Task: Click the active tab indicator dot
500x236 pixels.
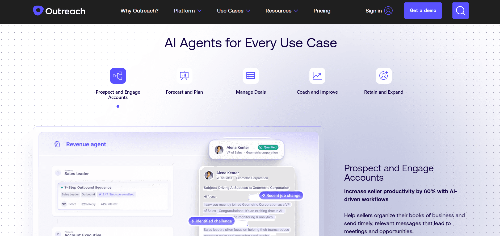Action: click(x=118, y=106)
